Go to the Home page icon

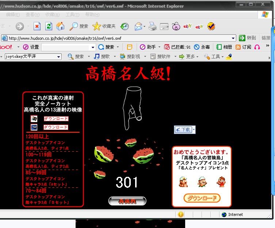pos(60,26)
